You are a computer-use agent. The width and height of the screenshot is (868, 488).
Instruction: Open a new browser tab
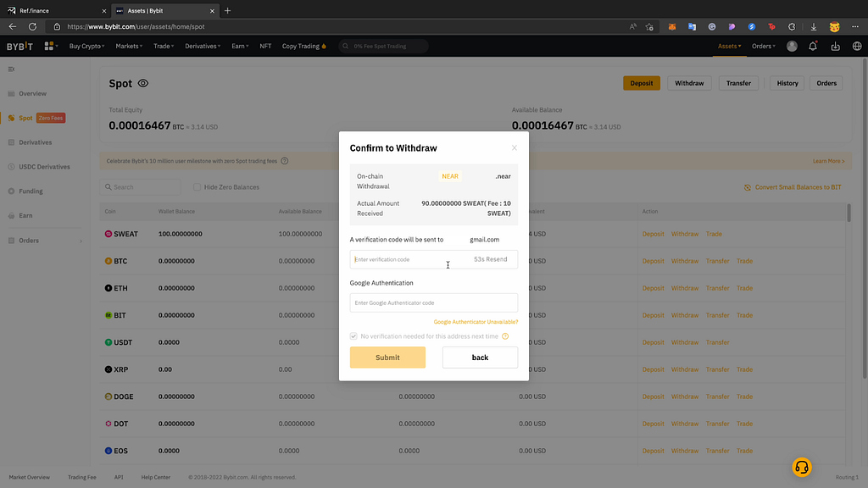pos(227,10)
